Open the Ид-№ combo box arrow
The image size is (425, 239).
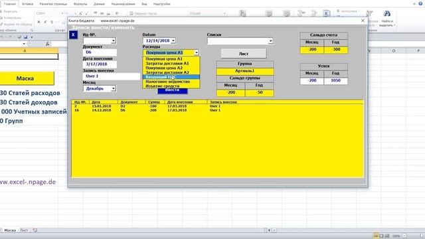pos(114,41)
